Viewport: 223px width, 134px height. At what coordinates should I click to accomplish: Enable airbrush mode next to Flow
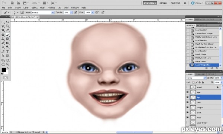pos(97,12)
